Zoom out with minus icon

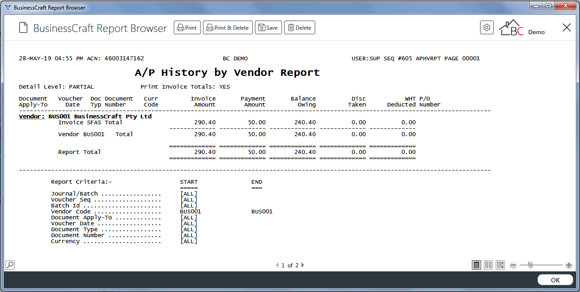[513, 265]
